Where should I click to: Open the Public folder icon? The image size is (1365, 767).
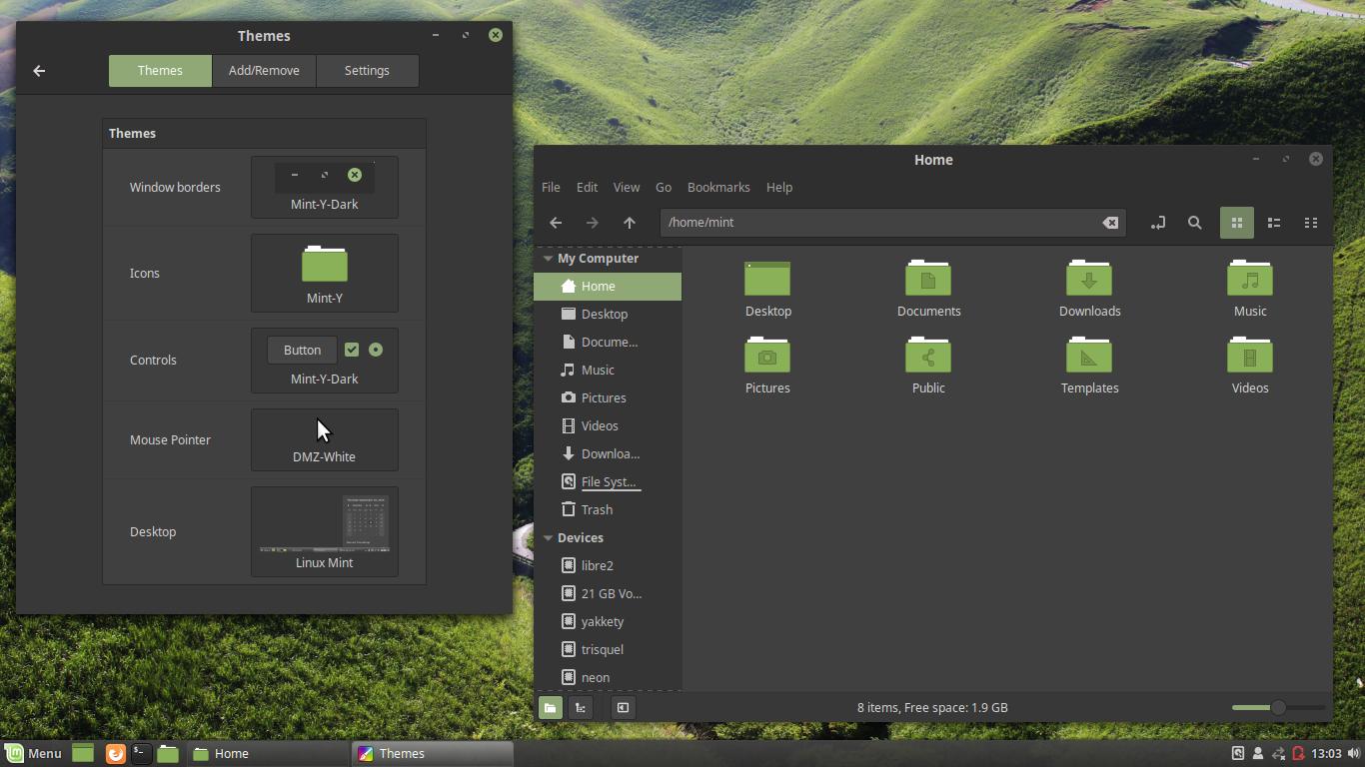point(928,367)
